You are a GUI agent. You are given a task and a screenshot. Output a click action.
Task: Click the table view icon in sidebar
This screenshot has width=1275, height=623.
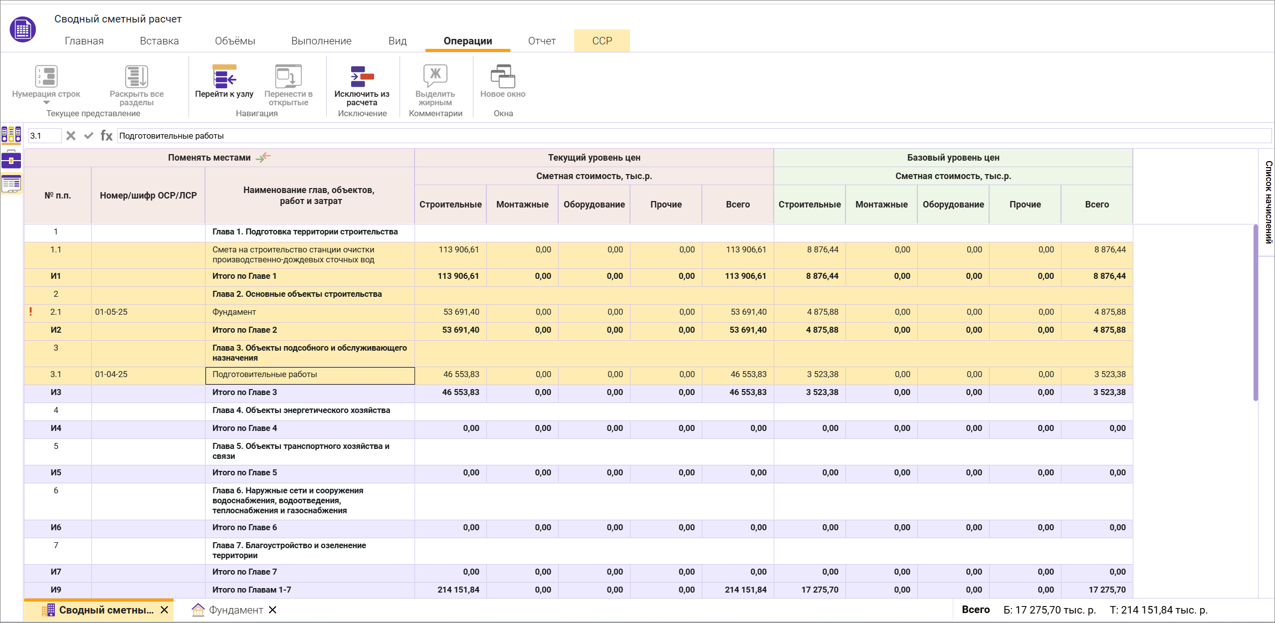tap(11, 184)
